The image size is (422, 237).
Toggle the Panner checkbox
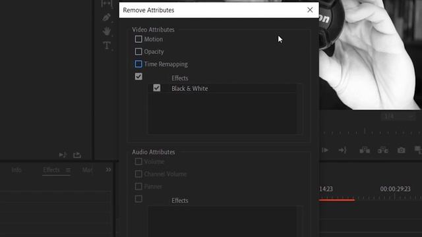pyautogui.click(x=138, y=186)
